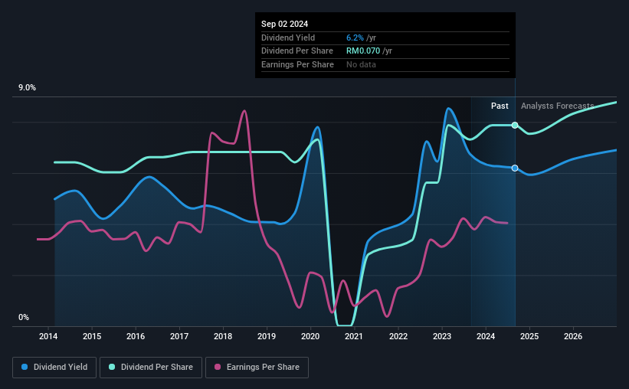The image size is (629, 389).
Task: Click the pink Earnings Per Share legend dot
Action: click(x=218, y=367)
